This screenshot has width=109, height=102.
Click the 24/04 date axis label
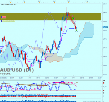[21, 78]
